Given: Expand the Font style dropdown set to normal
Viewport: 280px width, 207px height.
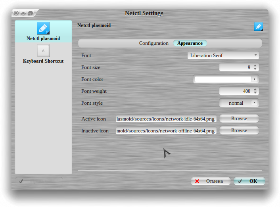Looking at the screenshot, I should [239, 103].
